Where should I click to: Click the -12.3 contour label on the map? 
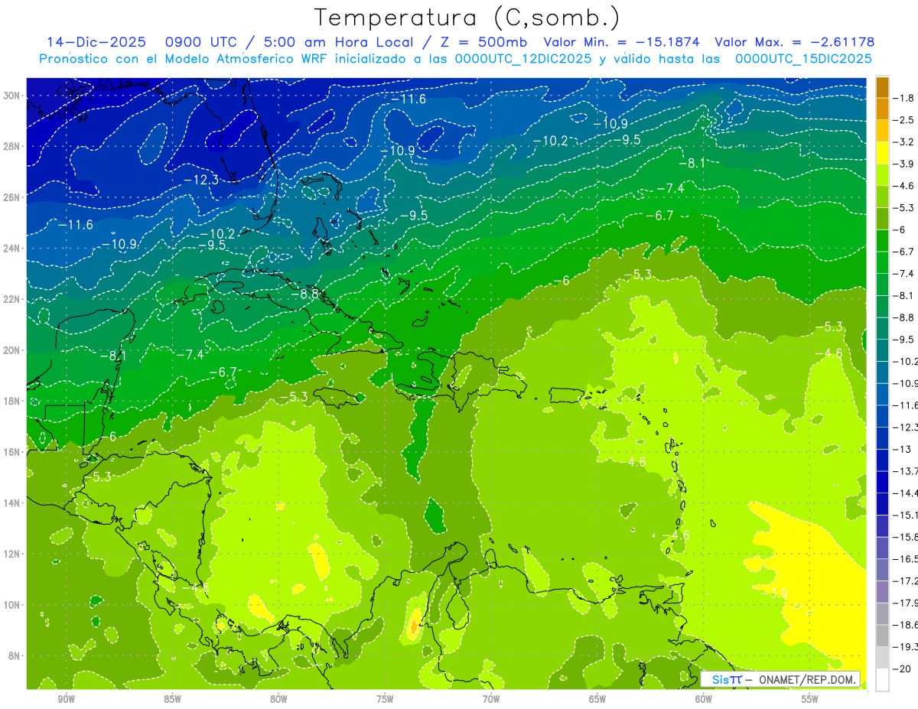[x=201, y=180]
